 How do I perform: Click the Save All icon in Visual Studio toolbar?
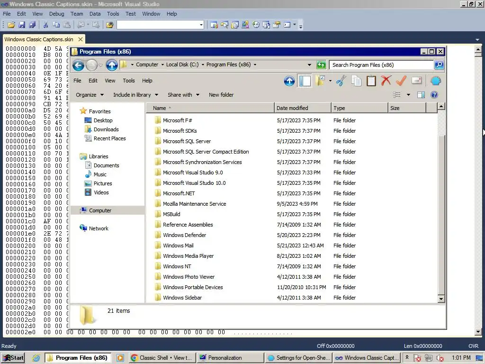[x=32, y=25]
